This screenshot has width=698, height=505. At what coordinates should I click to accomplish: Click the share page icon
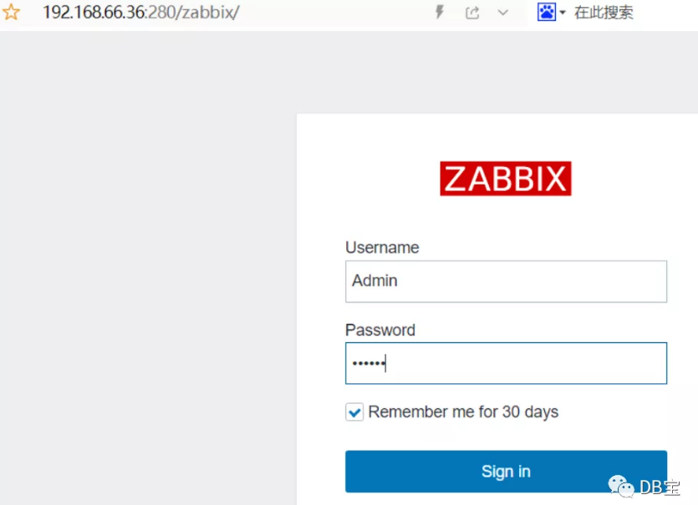pyautogui.click(x=472, y=13)
